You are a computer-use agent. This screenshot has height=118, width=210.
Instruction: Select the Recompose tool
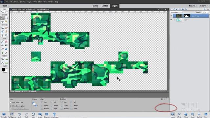point(6,59)
